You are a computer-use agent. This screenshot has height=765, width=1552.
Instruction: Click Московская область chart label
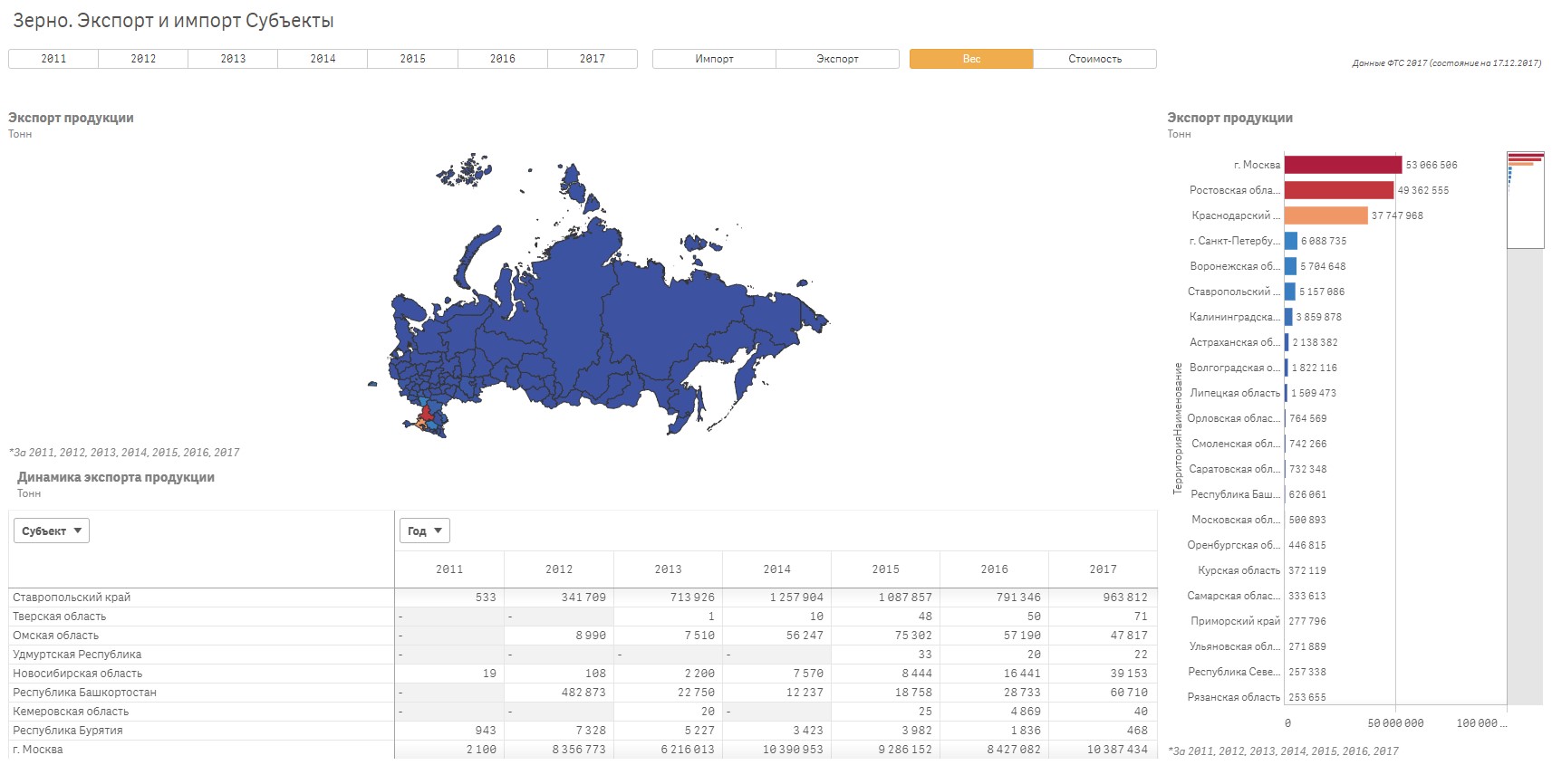point(1236,520)
